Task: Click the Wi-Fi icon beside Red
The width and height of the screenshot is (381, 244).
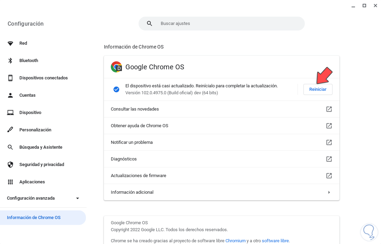Action: click(10, 43)
